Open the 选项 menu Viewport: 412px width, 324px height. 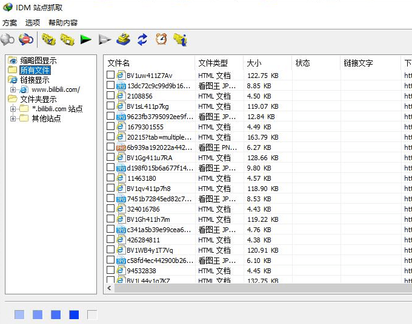pyautogui.click(x=33, y=23)
